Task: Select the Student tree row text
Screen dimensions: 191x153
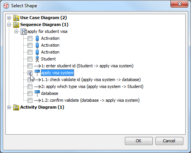Action: pos(48,59)
